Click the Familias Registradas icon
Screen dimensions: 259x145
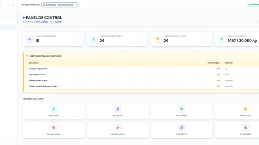click(30, 39)
